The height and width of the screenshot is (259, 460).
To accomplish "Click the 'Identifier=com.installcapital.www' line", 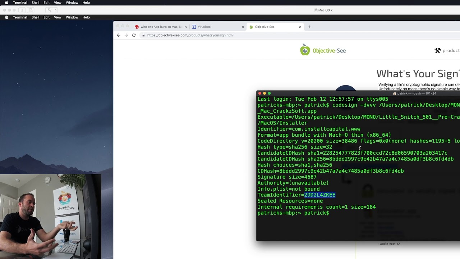I will click(x=309, y=129).
